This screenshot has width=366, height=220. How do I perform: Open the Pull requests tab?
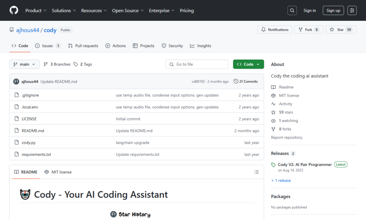point(83,46)
